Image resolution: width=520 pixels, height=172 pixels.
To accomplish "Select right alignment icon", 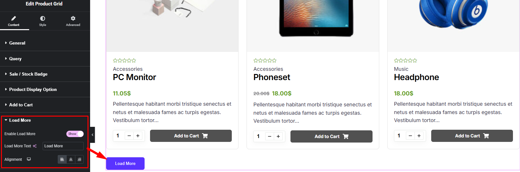I will click(x=79, y=159).
